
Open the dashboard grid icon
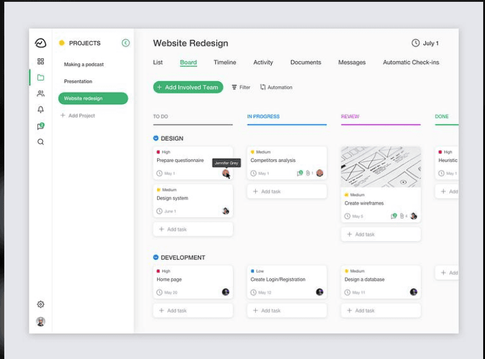[x=41, y=61]
